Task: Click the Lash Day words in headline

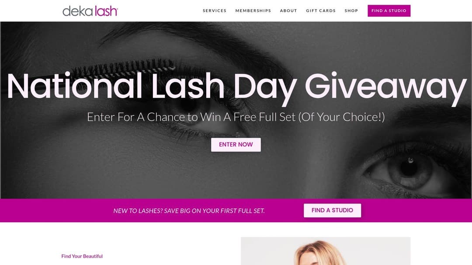Action: [224, 87]
